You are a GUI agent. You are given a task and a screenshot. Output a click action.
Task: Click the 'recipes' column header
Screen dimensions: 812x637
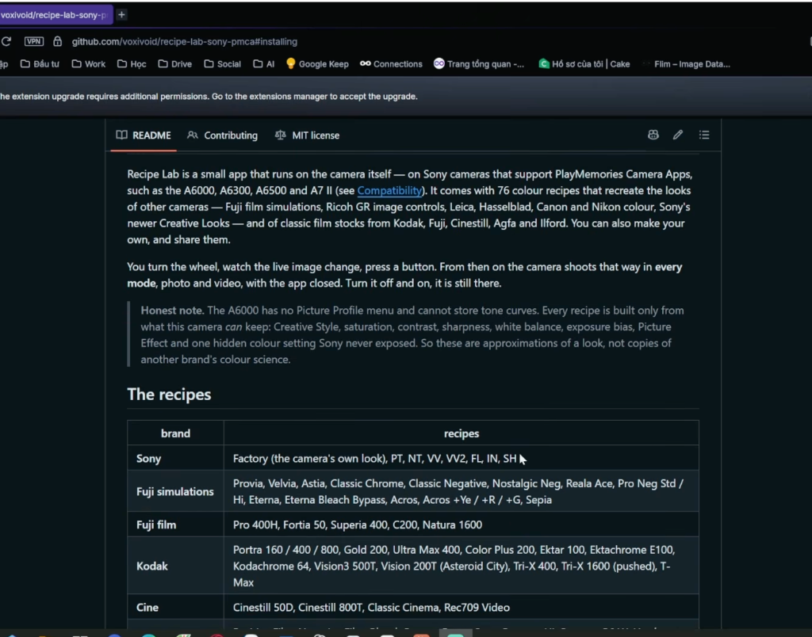point(462,433)
